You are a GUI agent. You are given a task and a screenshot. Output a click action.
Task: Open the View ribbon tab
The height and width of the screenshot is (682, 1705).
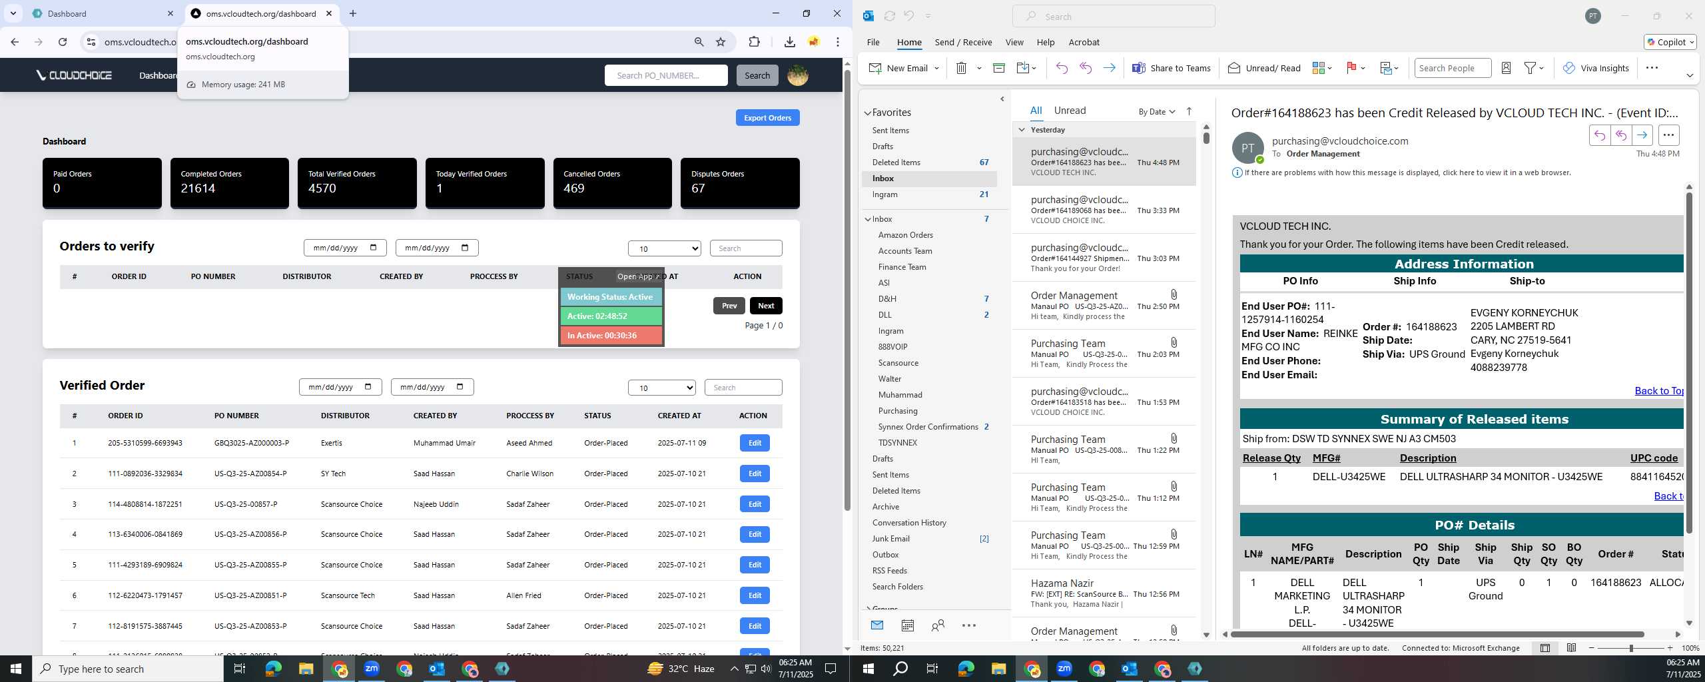pos(1014,42)
